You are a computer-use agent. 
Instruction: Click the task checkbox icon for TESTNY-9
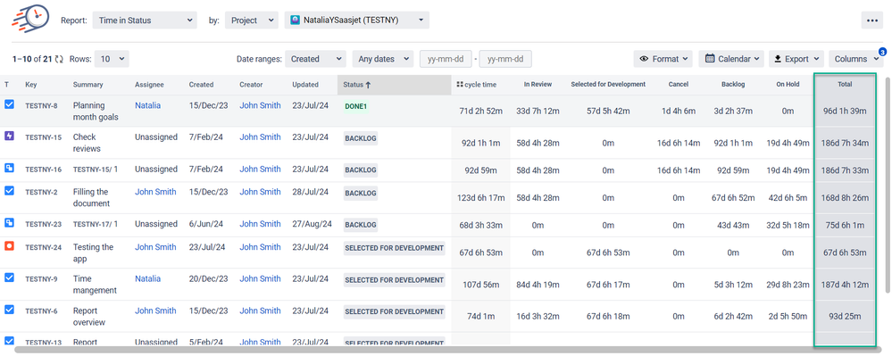9,277
